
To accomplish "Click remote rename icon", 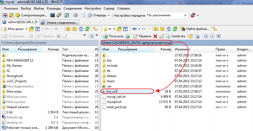I will 162,36.
